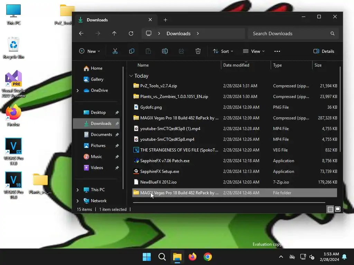
Task: Click the navigation pane scrollbar
Action: pyautogui.click(x=123, y=128)
